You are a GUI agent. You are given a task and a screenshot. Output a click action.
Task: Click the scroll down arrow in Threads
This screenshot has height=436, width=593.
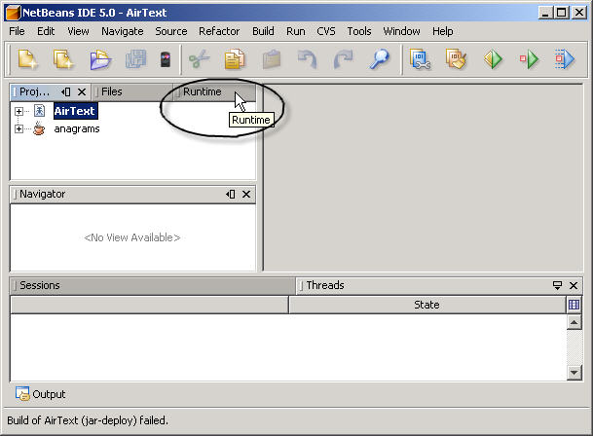coord(574,373)
